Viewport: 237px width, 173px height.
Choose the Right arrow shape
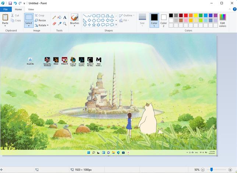pyautogui.click(x=103, y=20)
